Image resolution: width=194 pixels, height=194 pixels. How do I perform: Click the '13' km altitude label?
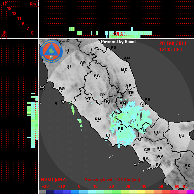tap(14, 14)
